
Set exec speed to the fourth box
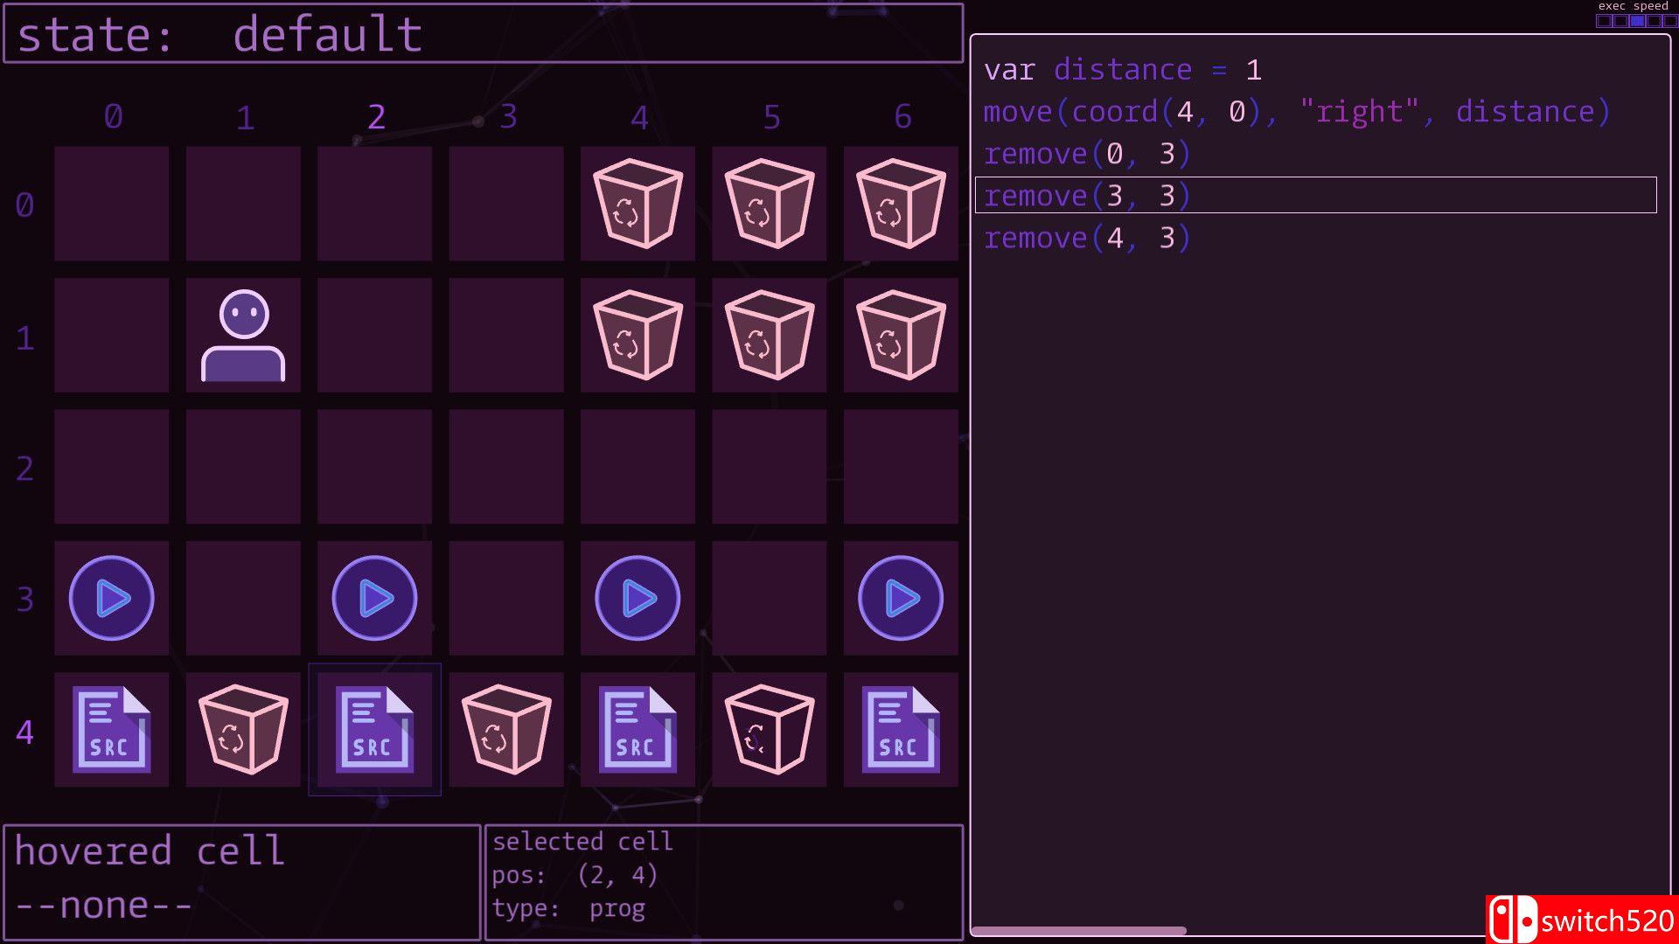[x=1654, y=21]
